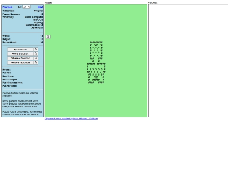The width and height of the screenshot is (228, 171).
Task: Select the 'Moves:' label
Action: 6,70
